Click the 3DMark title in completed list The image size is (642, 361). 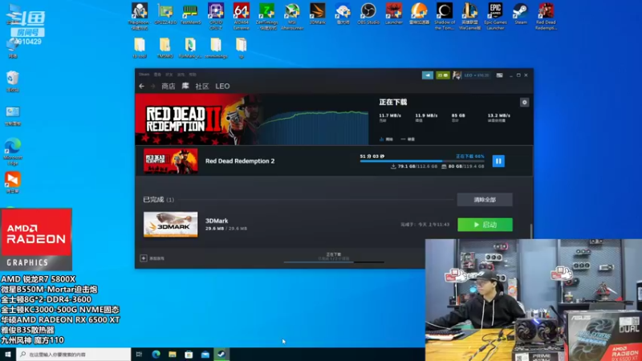pos(217,221)
